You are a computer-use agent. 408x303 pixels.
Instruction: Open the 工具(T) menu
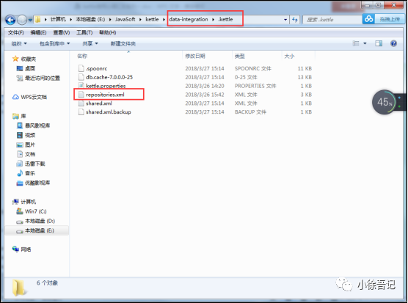84,32
